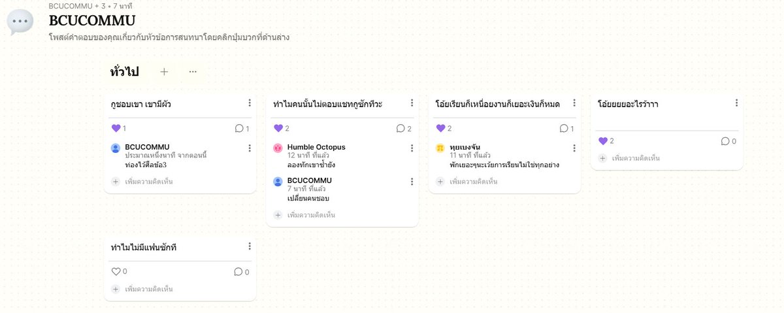Image resolution: width=784 pixels, height=313 pixels.
Task: Add a new post with the plus next to ทั่วไป
Action: (x=164, y=72)
